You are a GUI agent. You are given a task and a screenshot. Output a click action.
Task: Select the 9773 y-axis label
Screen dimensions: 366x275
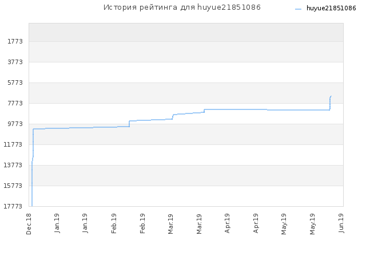tap(15, 124)
